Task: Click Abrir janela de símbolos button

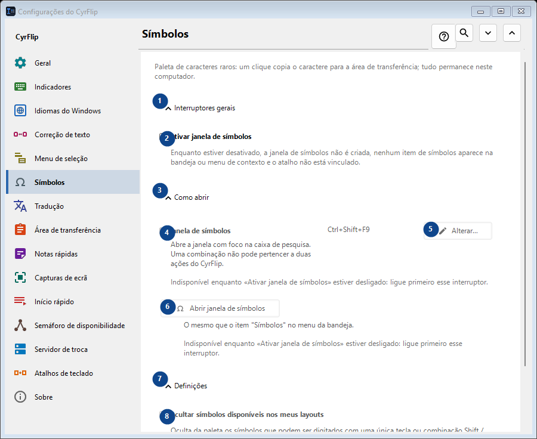Action: [x=220, y=308]
